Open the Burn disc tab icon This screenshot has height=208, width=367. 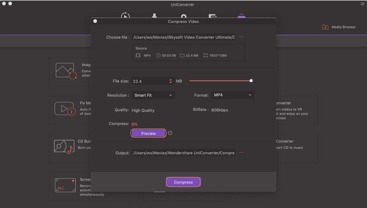coord(184,16)
